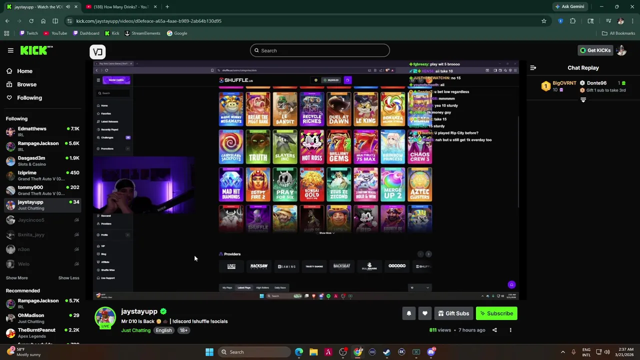Mute the Kick tab audio
Viewport: 640px width, 360px height.
coord(67,7)
